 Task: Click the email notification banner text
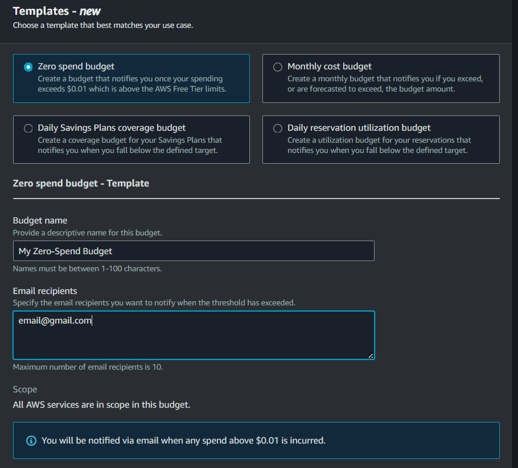(183, 440)
